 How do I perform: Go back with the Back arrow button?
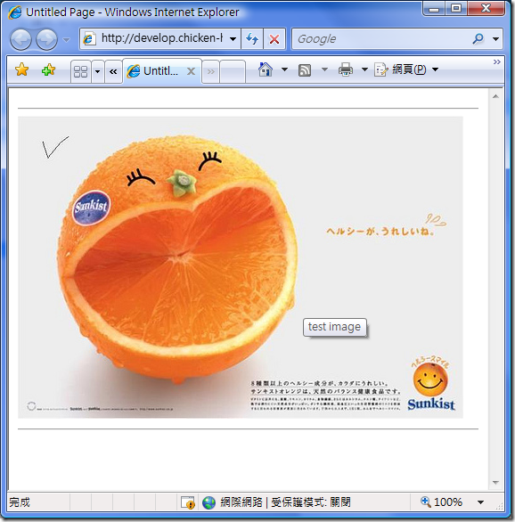[x=20, y=39]
